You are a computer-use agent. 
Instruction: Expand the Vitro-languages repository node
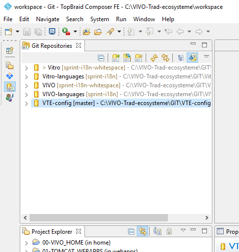tap(26, 77)
